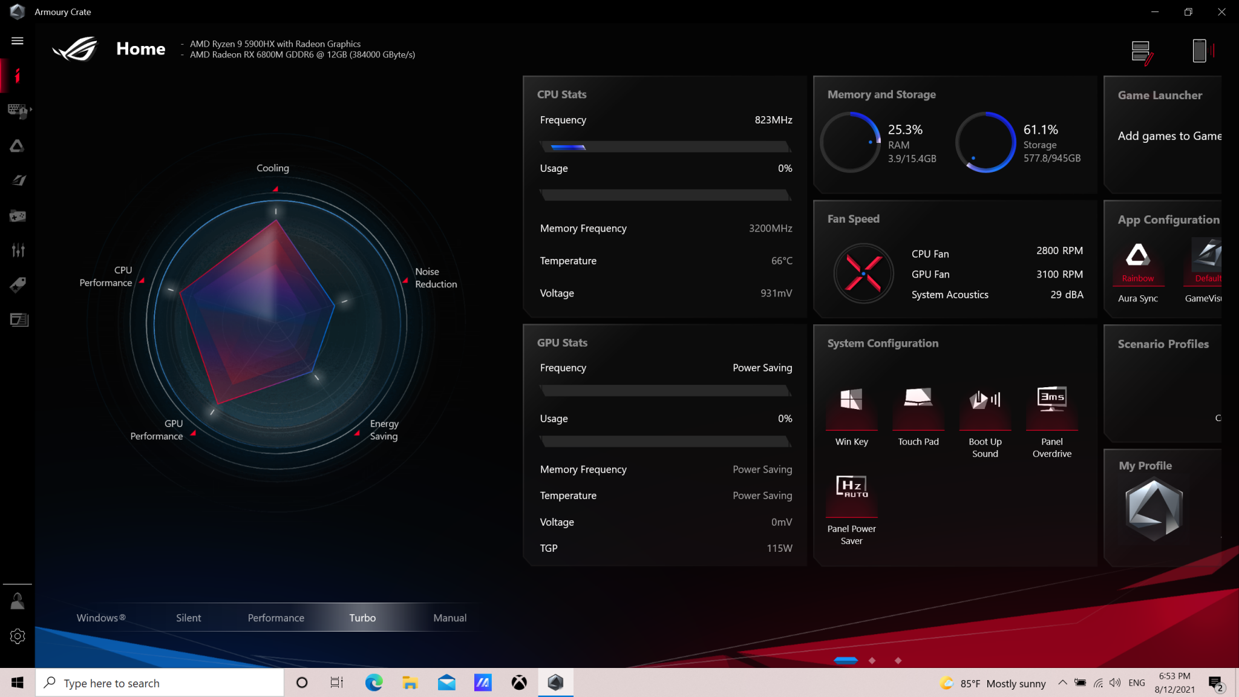Select the Performance operating mode

coord(276,618)
